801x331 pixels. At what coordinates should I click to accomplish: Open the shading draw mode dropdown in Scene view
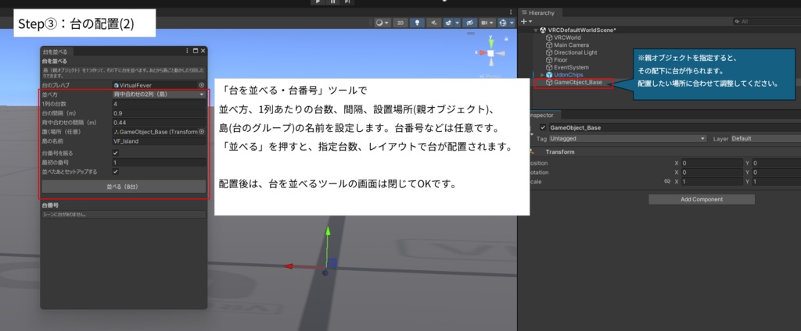[382, 23]
